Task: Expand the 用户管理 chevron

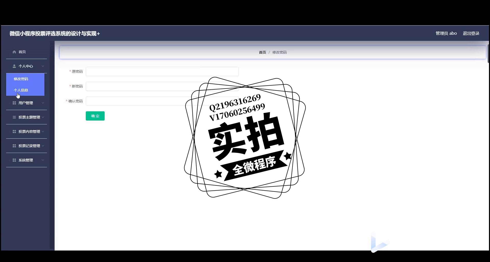Action: tap(43, 103)
